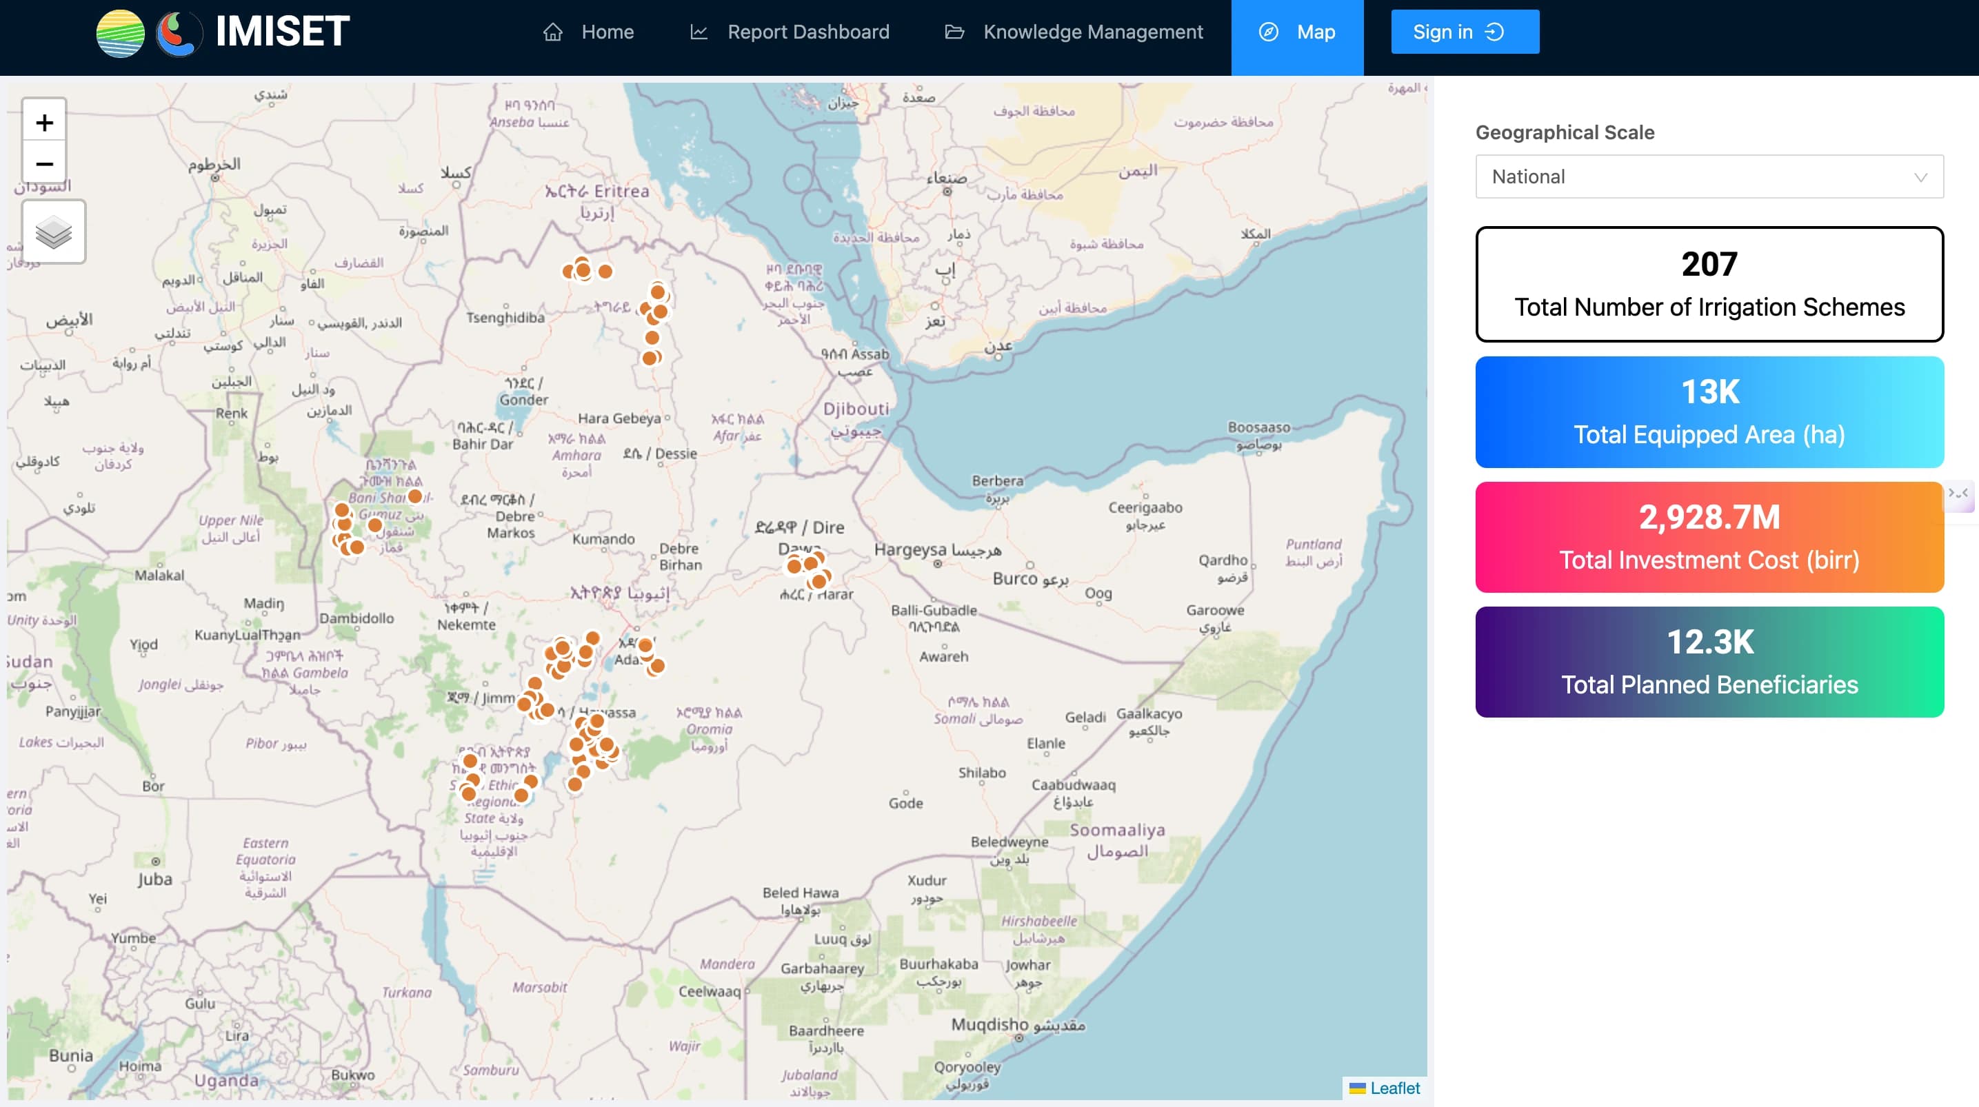Click the chart icon beside Report Dashboard
Viewport: 1979px width, 1107px height.
click(x=699, y=32)
